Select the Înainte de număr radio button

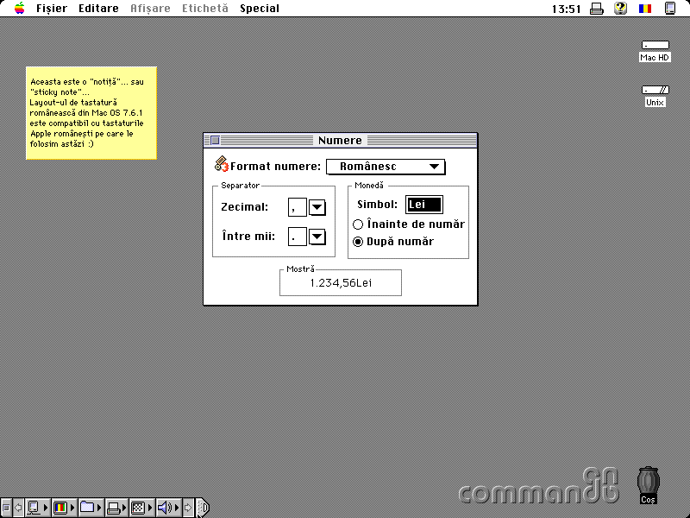(358, 224)
